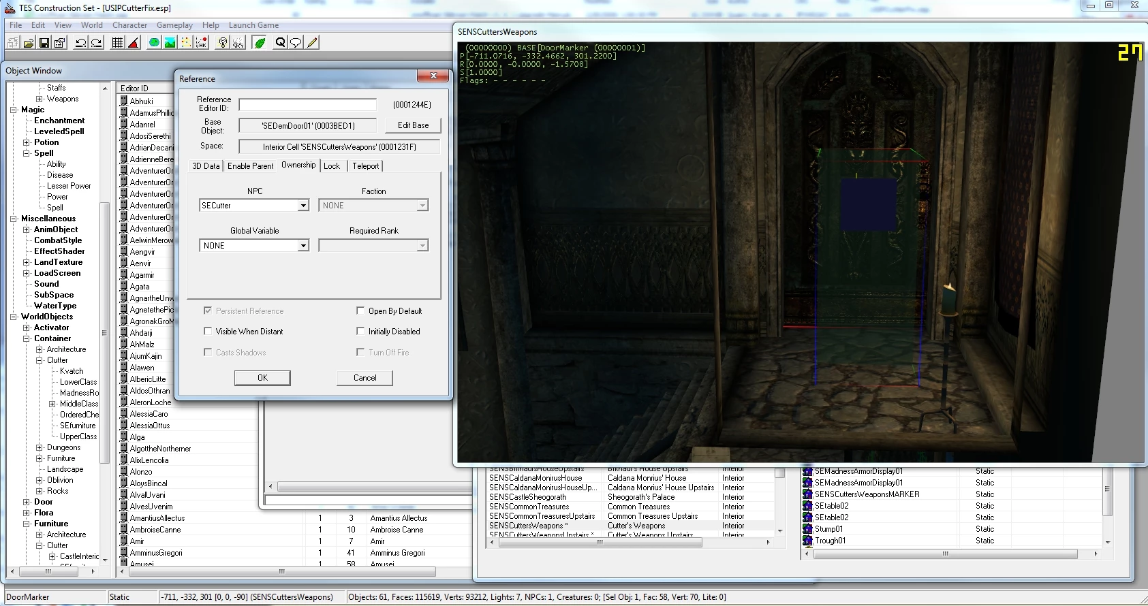Screen dimensions: 1148x606
Task: Collapse the WorldObjects tree node
Action: (x=14, y=317)
